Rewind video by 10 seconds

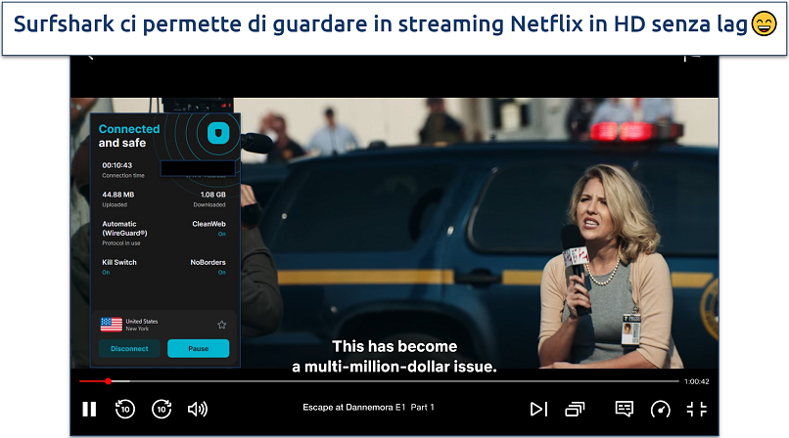coord(125,409)
